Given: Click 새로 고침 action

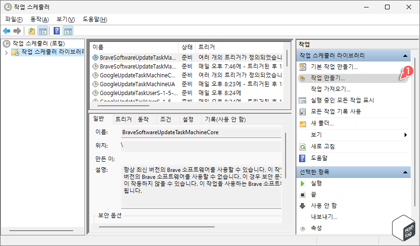Looking at the screenshot, I should click(322, 147).
